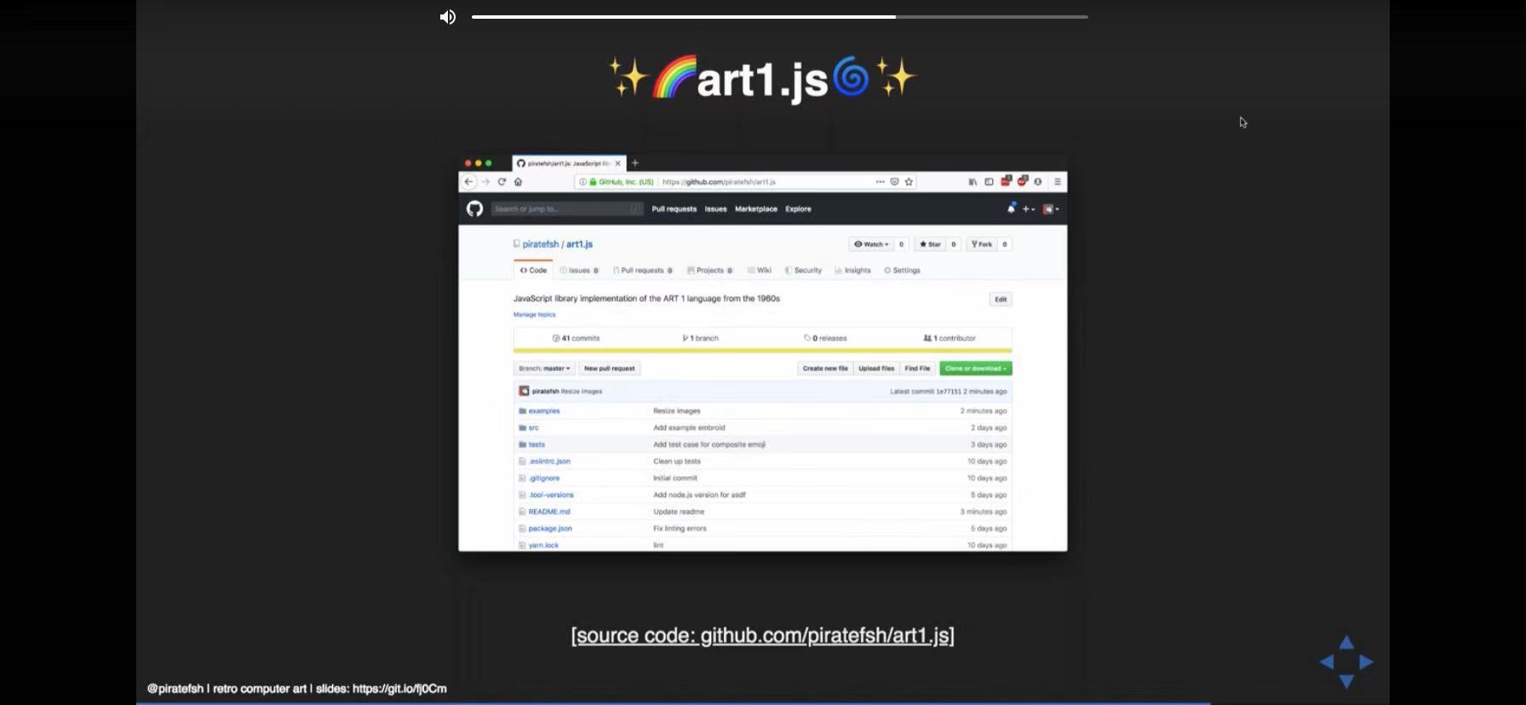Screen dimensions: 1526x705
Task: Go to previous slide with left arrow
Action: click(x=1327, y=662)
